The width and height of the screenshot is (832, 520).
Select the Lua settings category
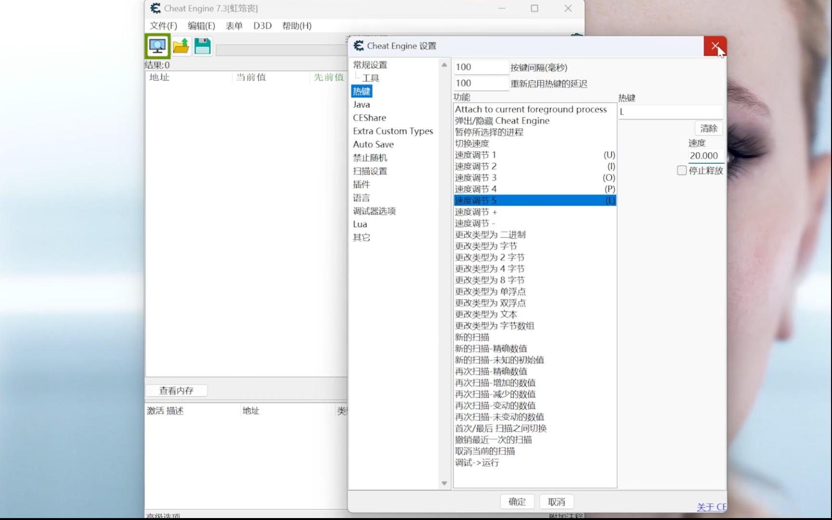point(360,224)
